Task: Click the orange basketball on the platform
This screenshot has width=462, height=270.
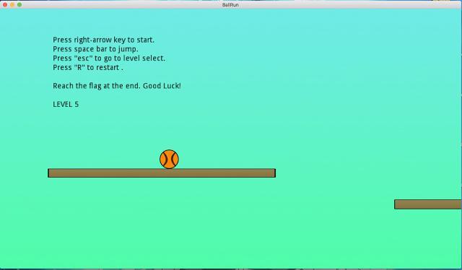Action: (x=169, y=159)
